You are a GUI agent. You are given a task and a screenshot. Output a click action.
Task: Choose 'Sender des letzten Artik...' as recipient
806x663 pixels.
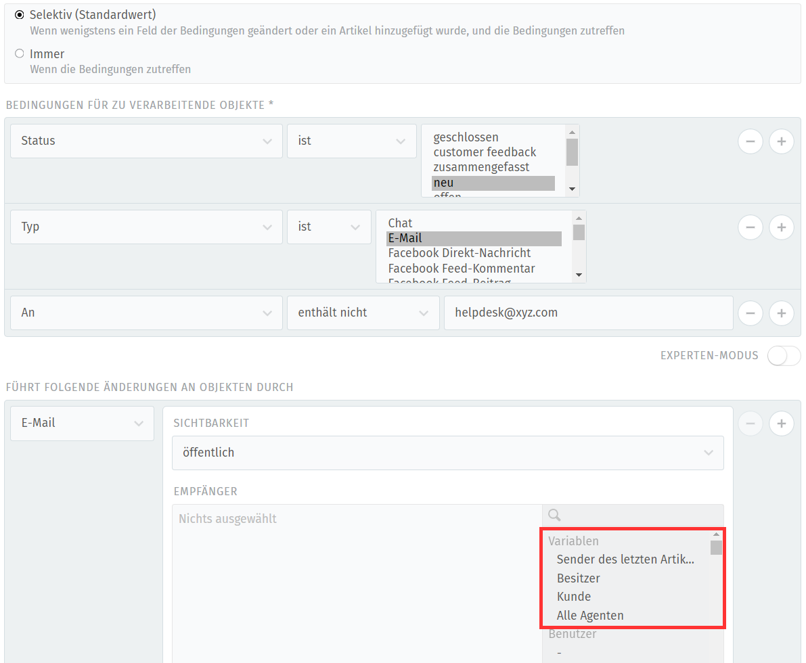[x=625, y=559]
